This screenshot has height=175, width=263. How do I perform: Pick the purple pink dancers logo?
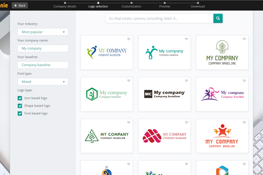coord(222,94)
